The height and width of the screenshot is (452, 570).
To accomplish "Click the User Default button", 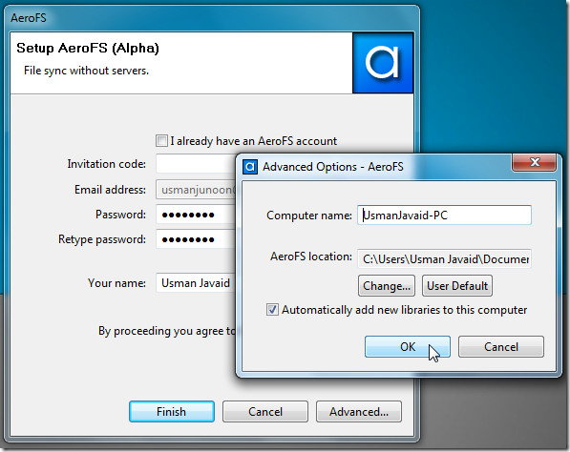I will [x=457, y=286].
